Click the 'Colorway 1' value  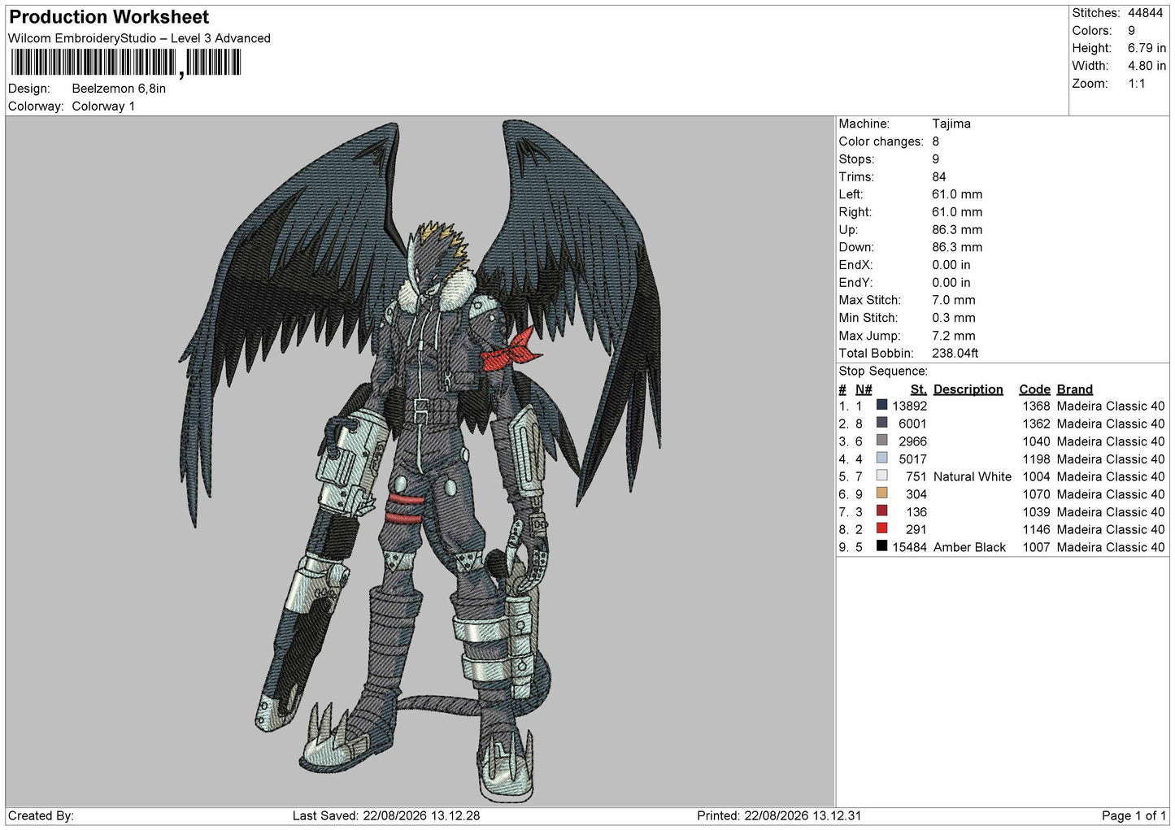103,106
